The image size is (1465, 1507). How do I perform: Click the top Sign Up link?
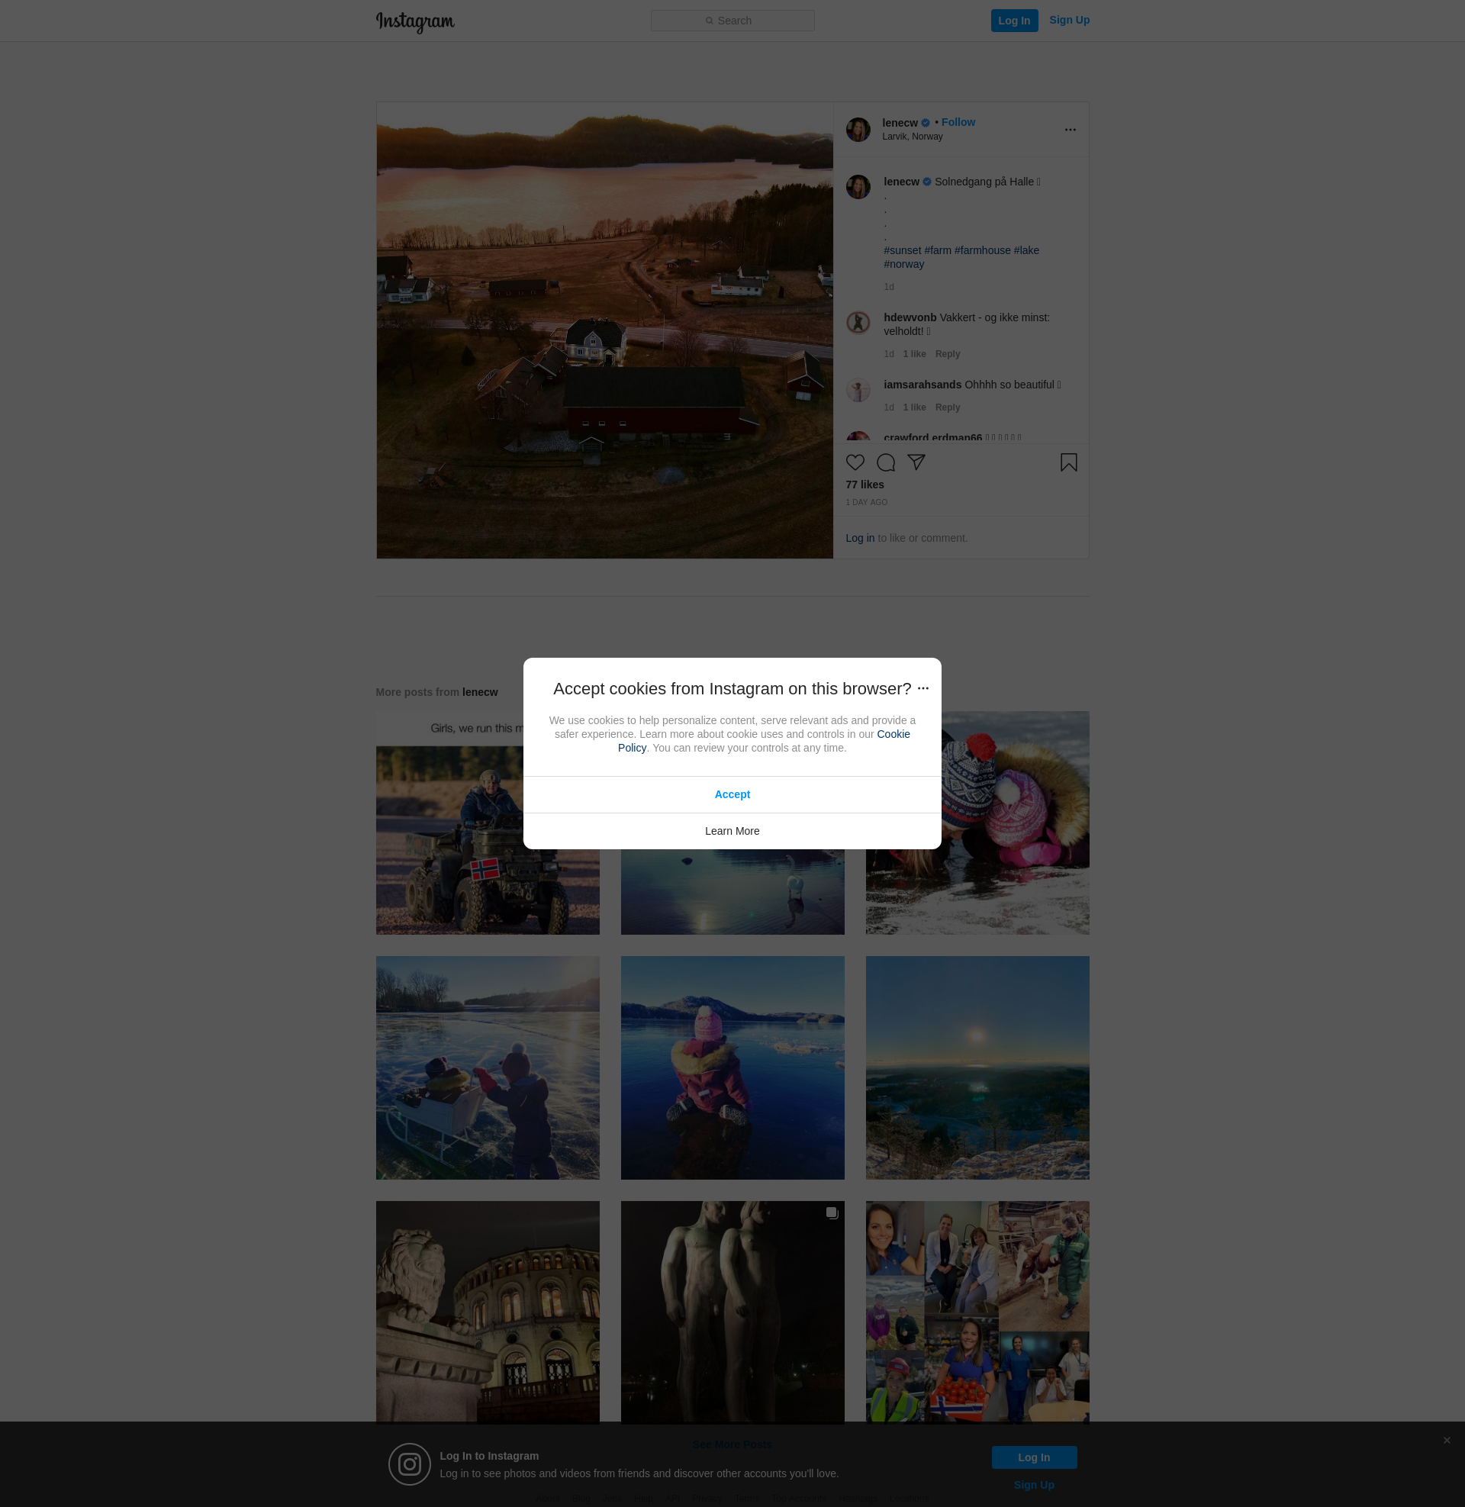pos(1069,20)
